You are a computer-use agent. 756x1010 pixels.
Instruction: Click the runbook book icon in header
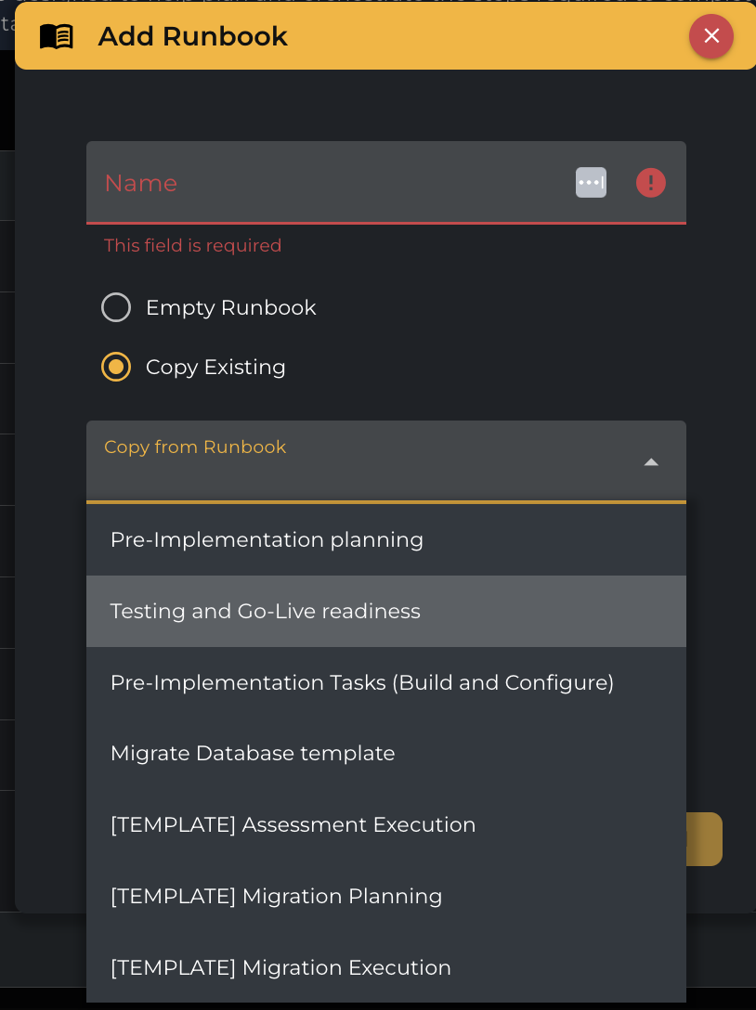tap(56, 37)
